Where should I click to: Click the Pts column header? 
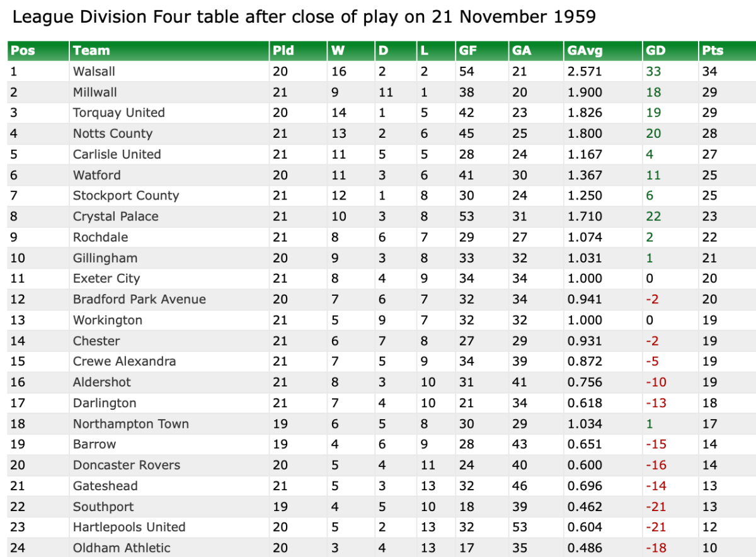click(713, 51)
